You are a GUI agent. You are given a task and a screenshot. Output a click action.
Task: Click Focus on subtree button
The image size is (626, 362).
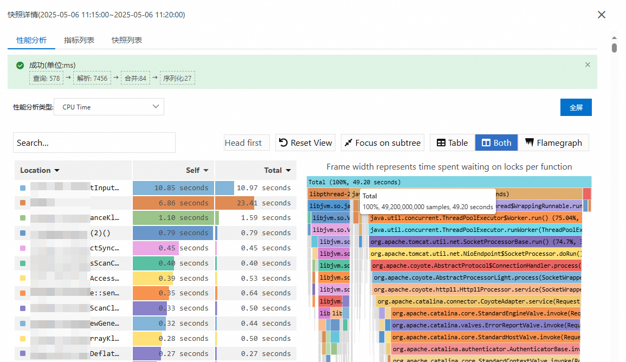383,143
